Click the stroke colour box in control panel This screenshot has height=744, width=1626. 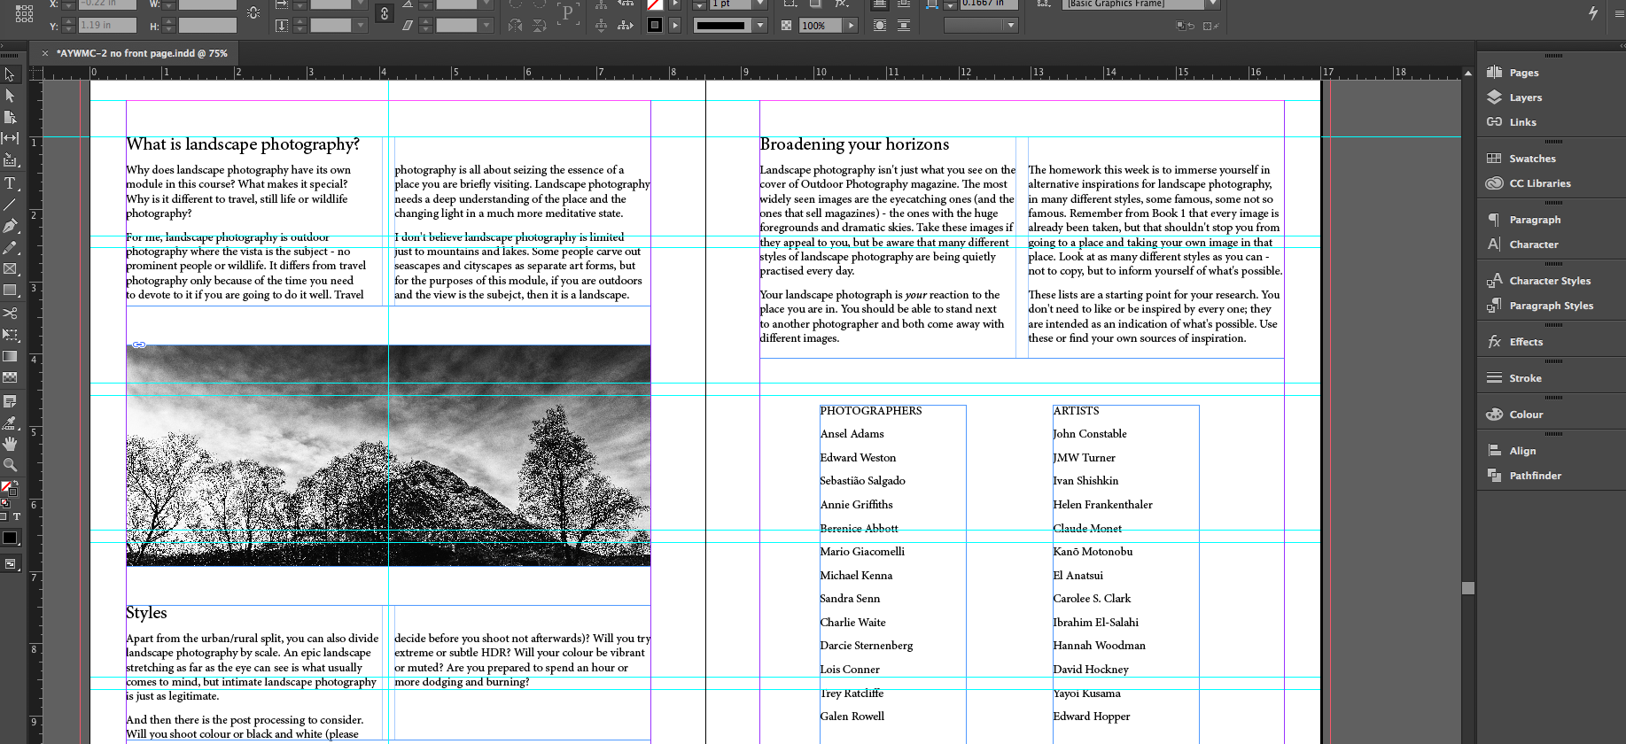(655, 26)
